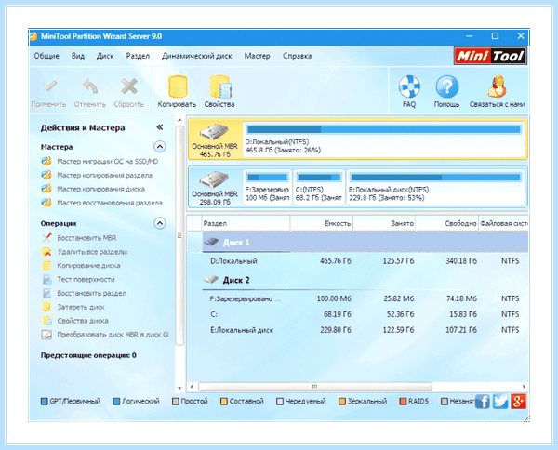
Task: Click the RAID5 legend color box
Action: [403, 402]
